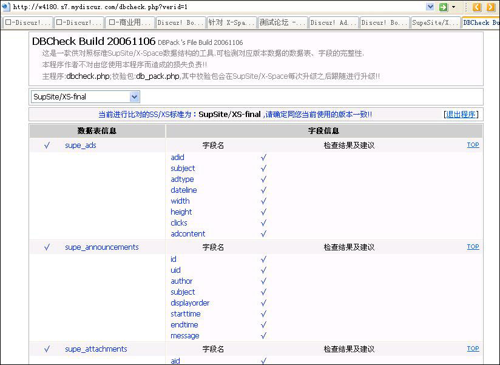Click the height field name
The width and height of the screenshot is (500, 365).
coord(181,212)
